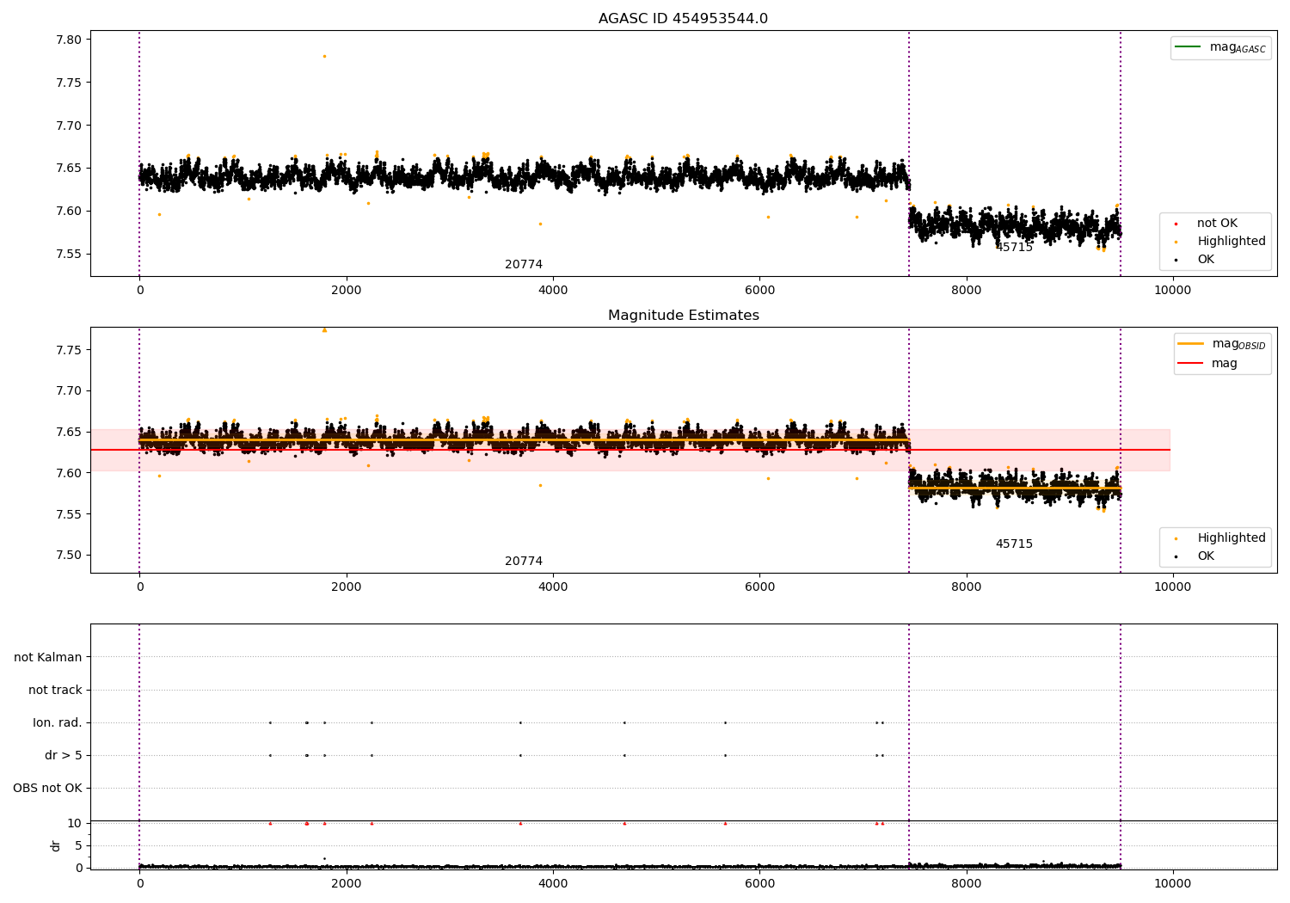Image resolution: width=1290 pixels, height=903 pixels.
Task: Click the 'OBS not OK' row label
Action: pos(47,789)
